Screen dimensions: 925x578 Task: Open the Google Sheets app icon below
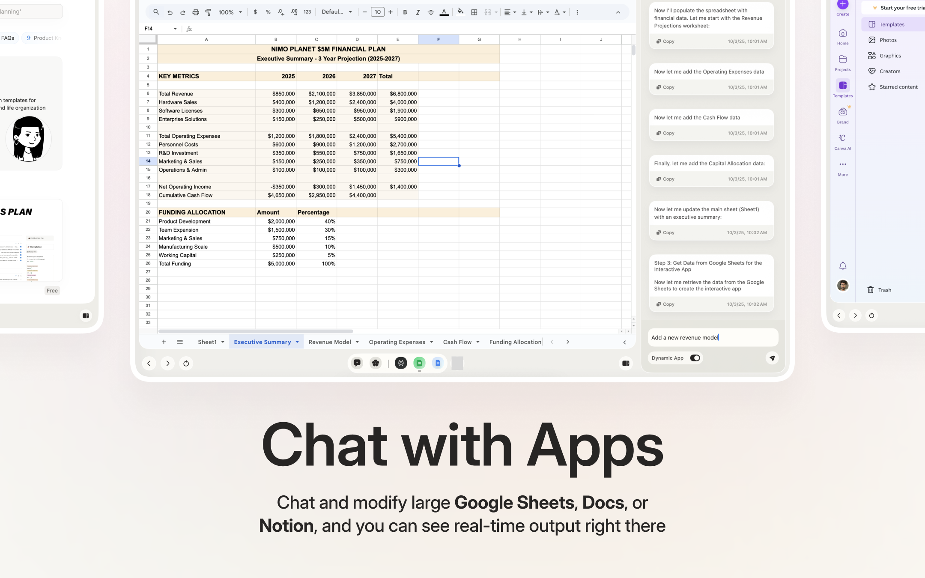(x=419, y=363)
